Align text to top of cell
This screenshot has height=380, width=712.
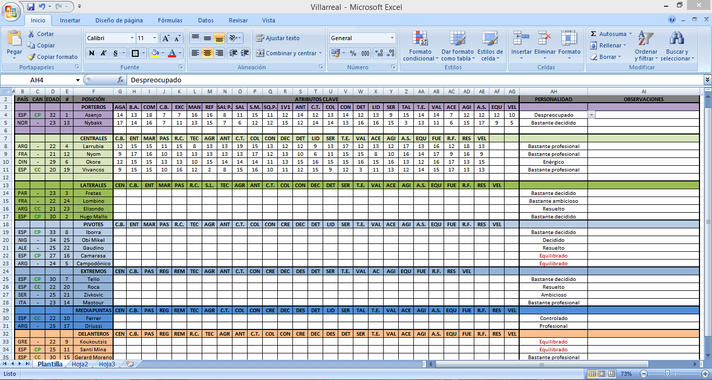[195, 38]
